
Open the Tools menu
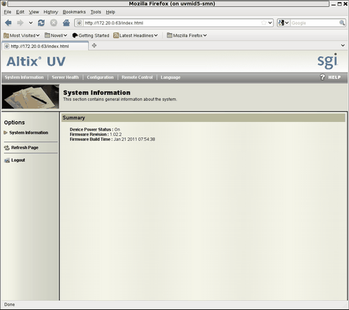[96, 12]
